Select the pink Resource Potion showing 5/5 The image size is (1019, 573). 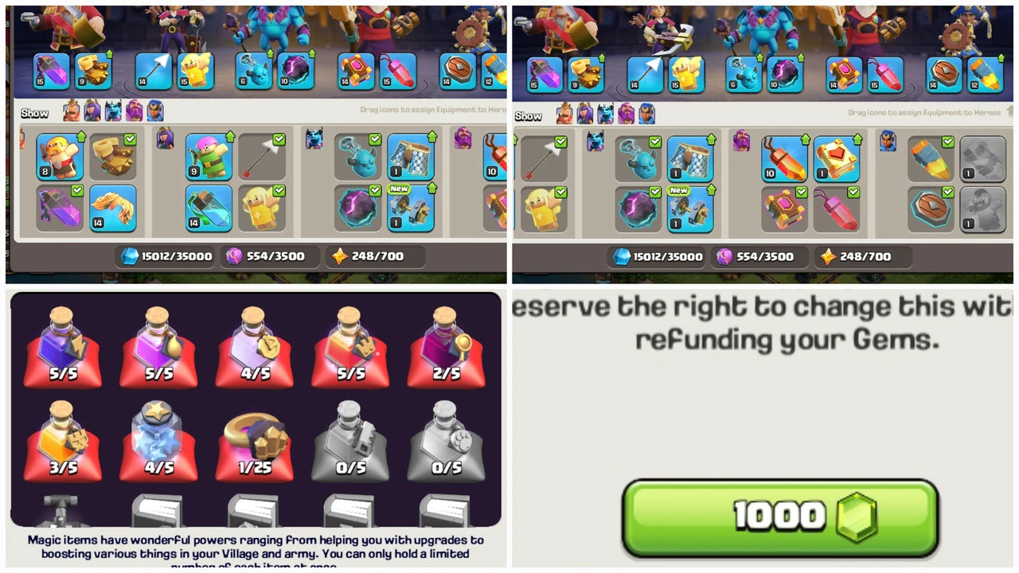point(159,348)
